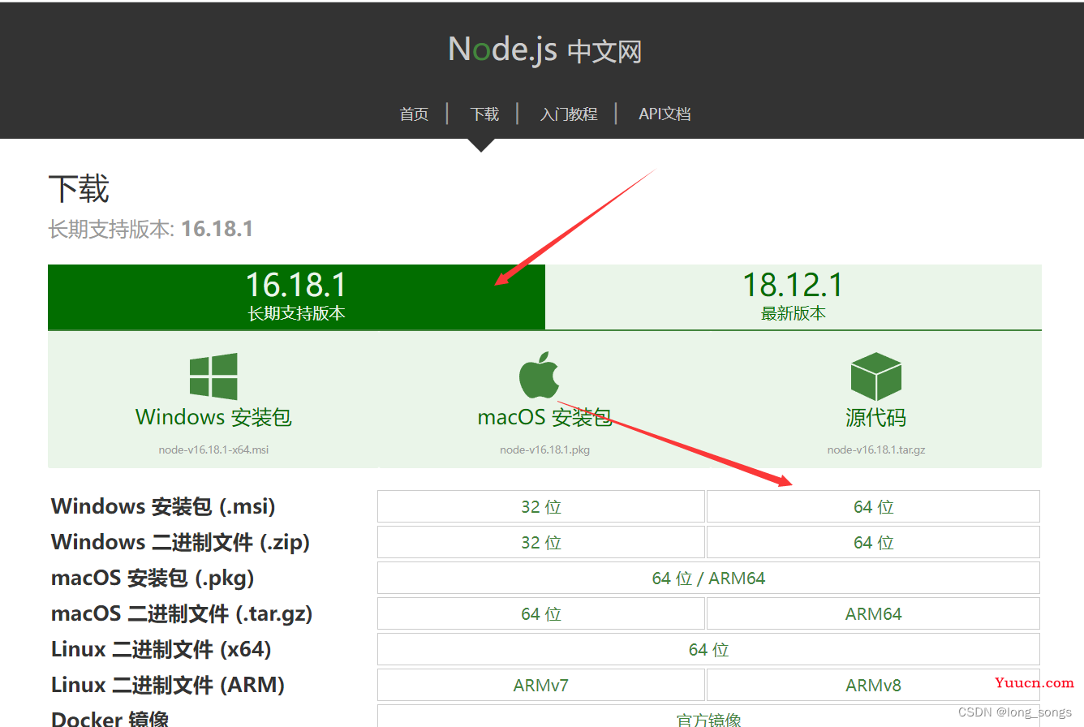The image size is (1084, 727).
Task: Click node-v16.18.1.pkg file name
Action: click(x=544, y=450)
